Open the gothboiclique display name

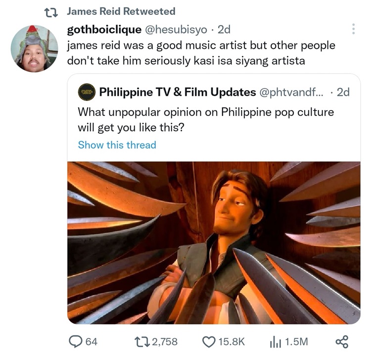tap(104, 30)
